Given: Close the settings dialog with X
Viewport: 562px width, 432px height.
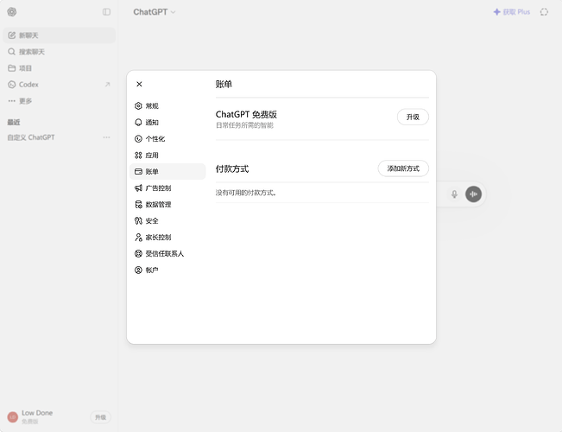Looking at the screenshot, I should point(140,84).
